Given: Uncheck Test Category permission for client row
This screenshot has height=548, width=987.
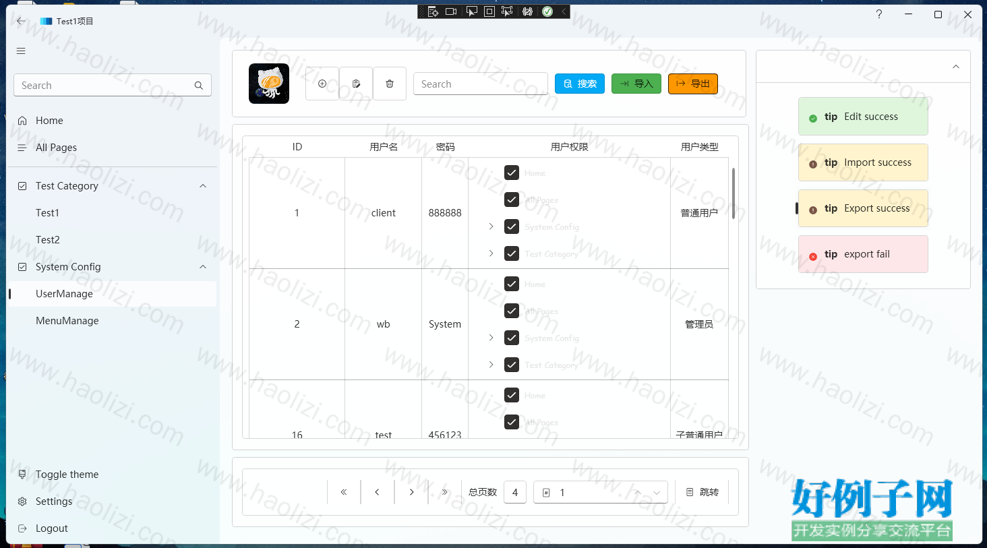Looking at the screenshot, I should [x=512, y=253].
